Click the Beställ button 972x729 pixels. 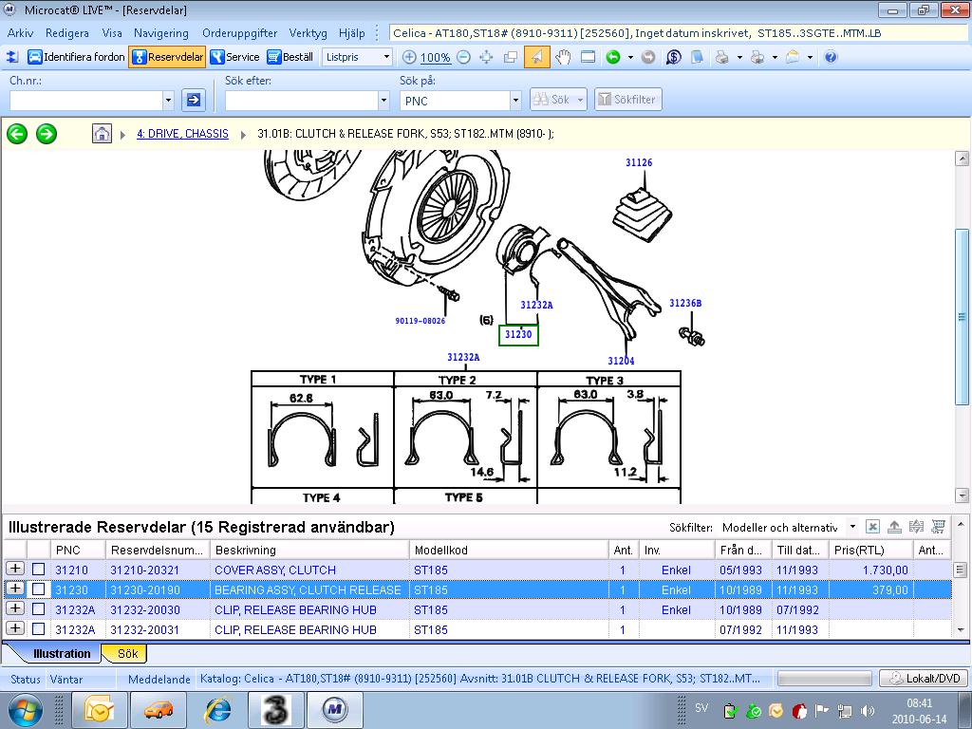[x=290, y=57]
